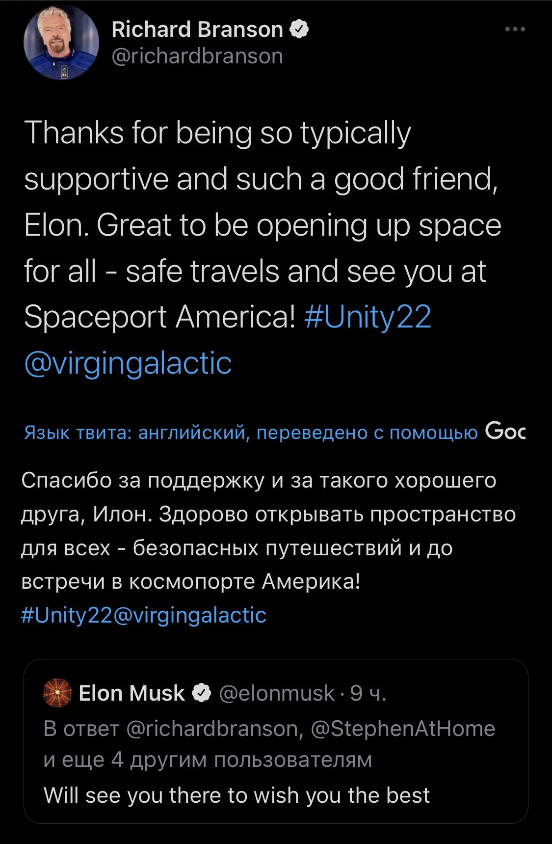Open @richardbranson mention in reply line
The image size is (552, 844).
(212, 729)
